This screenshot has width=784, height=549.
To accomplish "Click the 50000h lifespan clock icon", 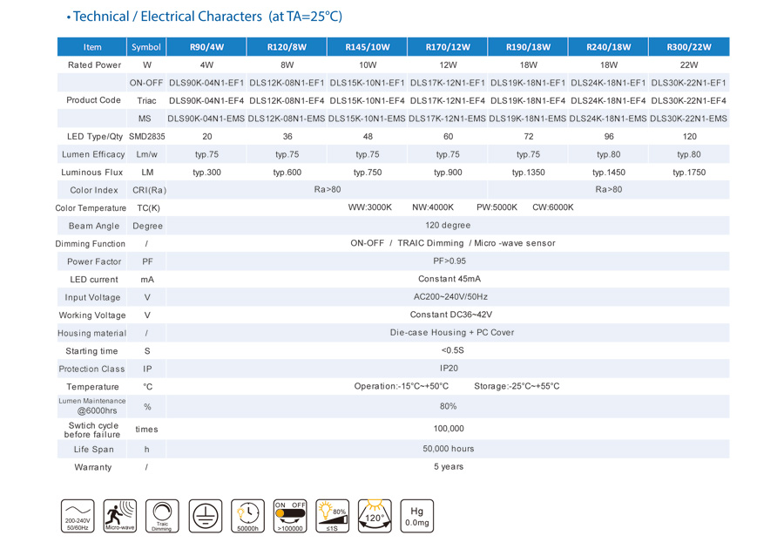I will pyautogui.click(x=248, y=515).
